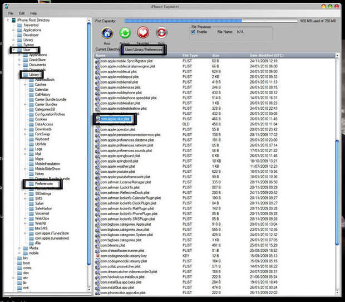This screenshot has height=302, width=345.
Task: Click the CallHistory folder icon
Action: [x=31, y=95]
